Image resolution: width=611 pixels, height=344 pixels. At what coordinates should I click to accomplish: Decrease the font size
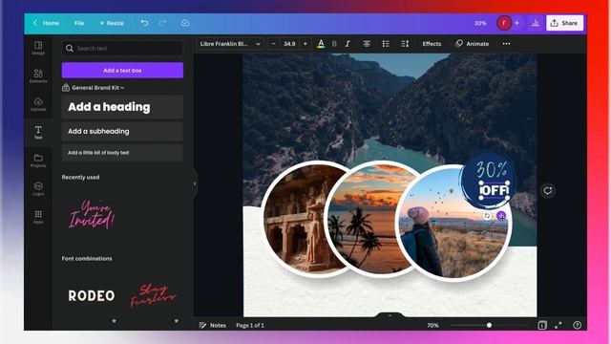click(274, 44)
